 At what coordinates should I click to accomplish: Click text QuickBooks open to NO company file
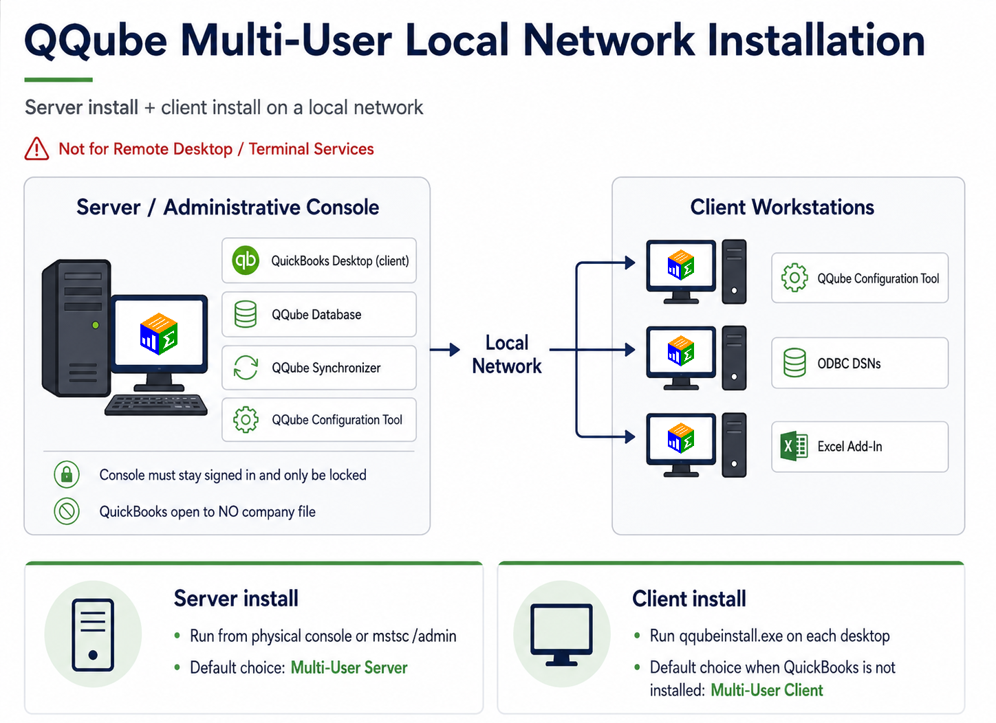(x=207, y=511)
